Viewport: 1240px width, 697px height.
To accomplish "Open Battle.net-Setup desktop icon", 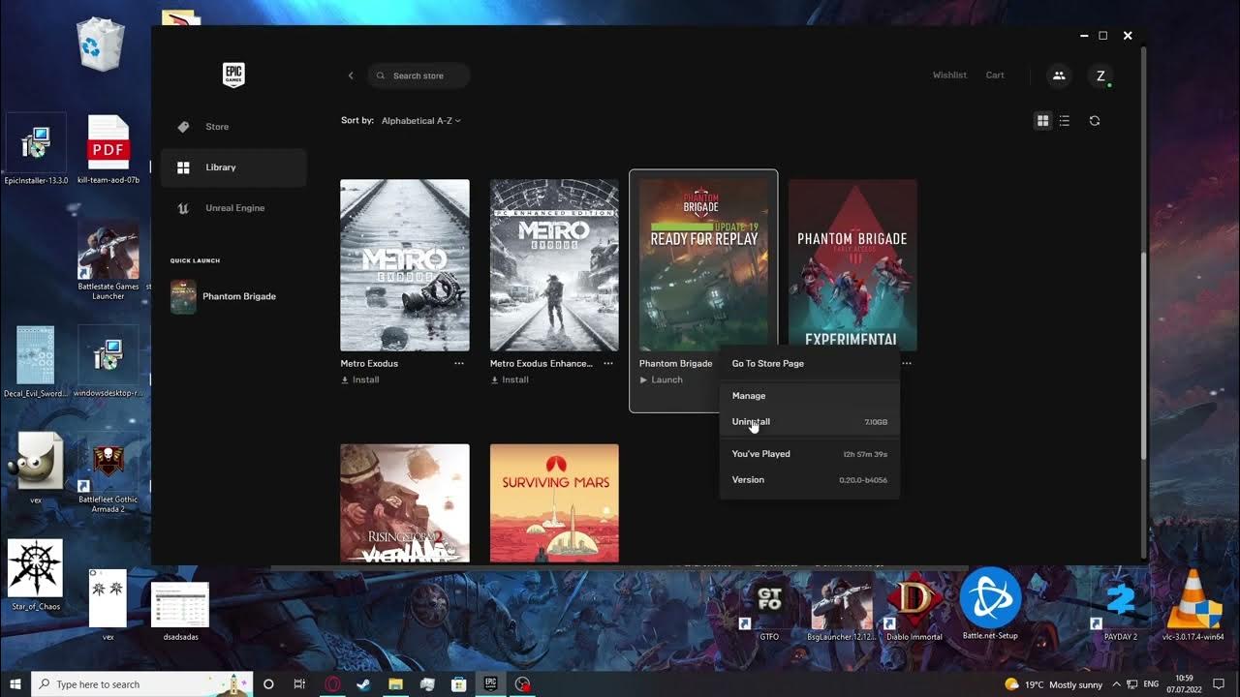I will click(990, 605).
